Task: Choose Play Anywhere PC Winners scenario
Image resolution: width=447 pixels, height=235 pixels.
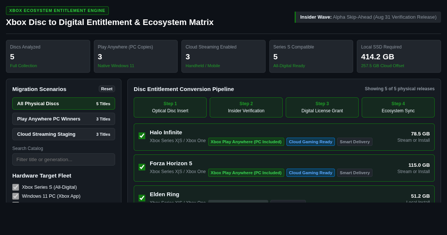Action: click(x=64, y=119)
